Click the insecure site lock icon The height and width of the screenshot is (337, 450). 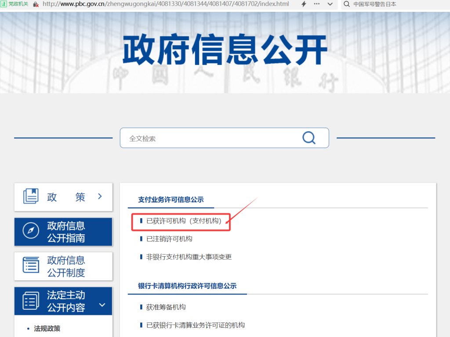point(36,4)
